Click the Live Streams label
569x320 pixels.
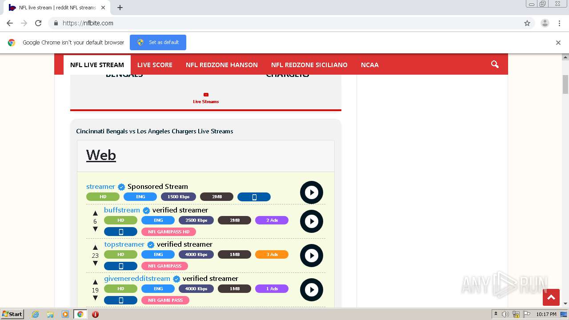pos(206,102)
